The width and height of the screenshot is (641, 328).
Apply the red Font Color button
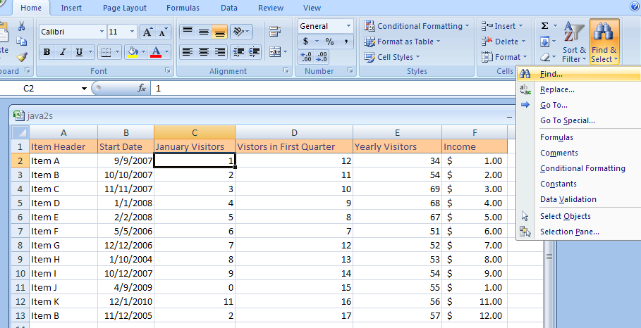point(156,52)
